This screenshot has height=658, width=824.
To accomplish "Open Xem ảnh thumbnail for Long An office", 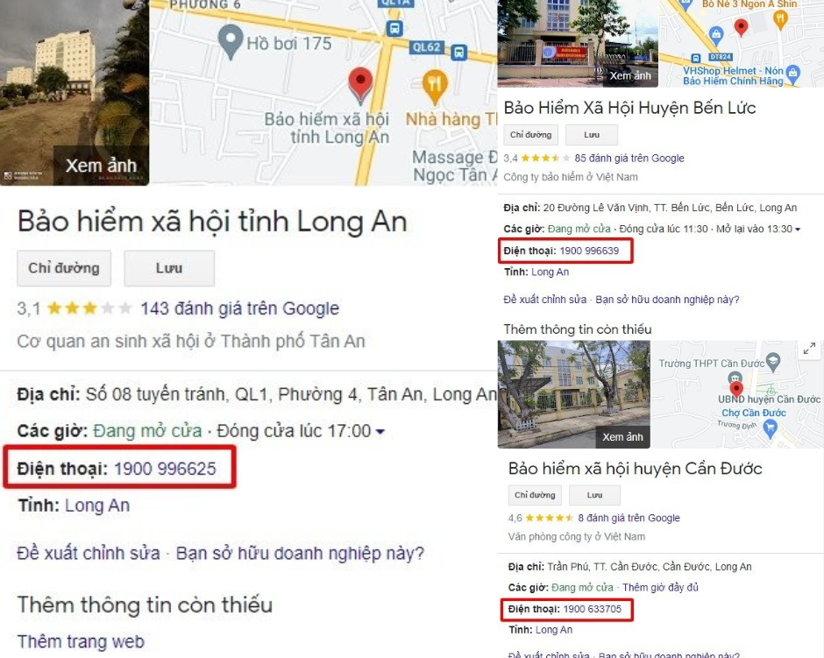I will click(101, 166).
